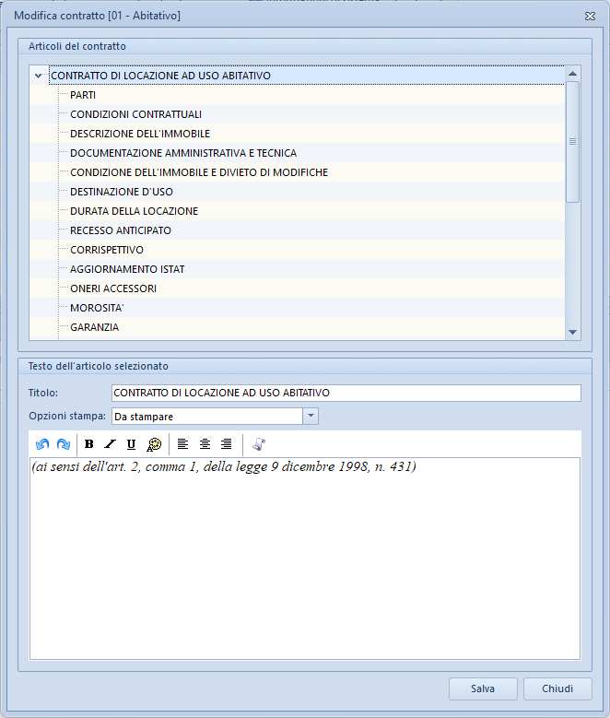Toggle italic formatting
This screenshot has height=718, width=610.
110,443
